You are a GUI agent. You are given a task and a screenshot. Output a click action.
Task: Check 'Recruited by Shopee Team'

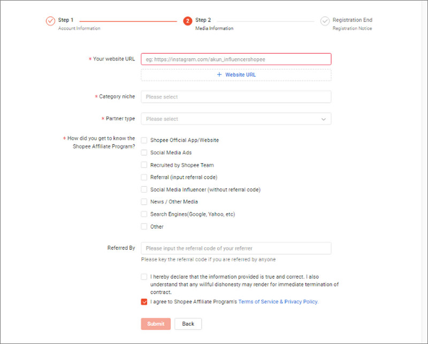click(143, 165)
